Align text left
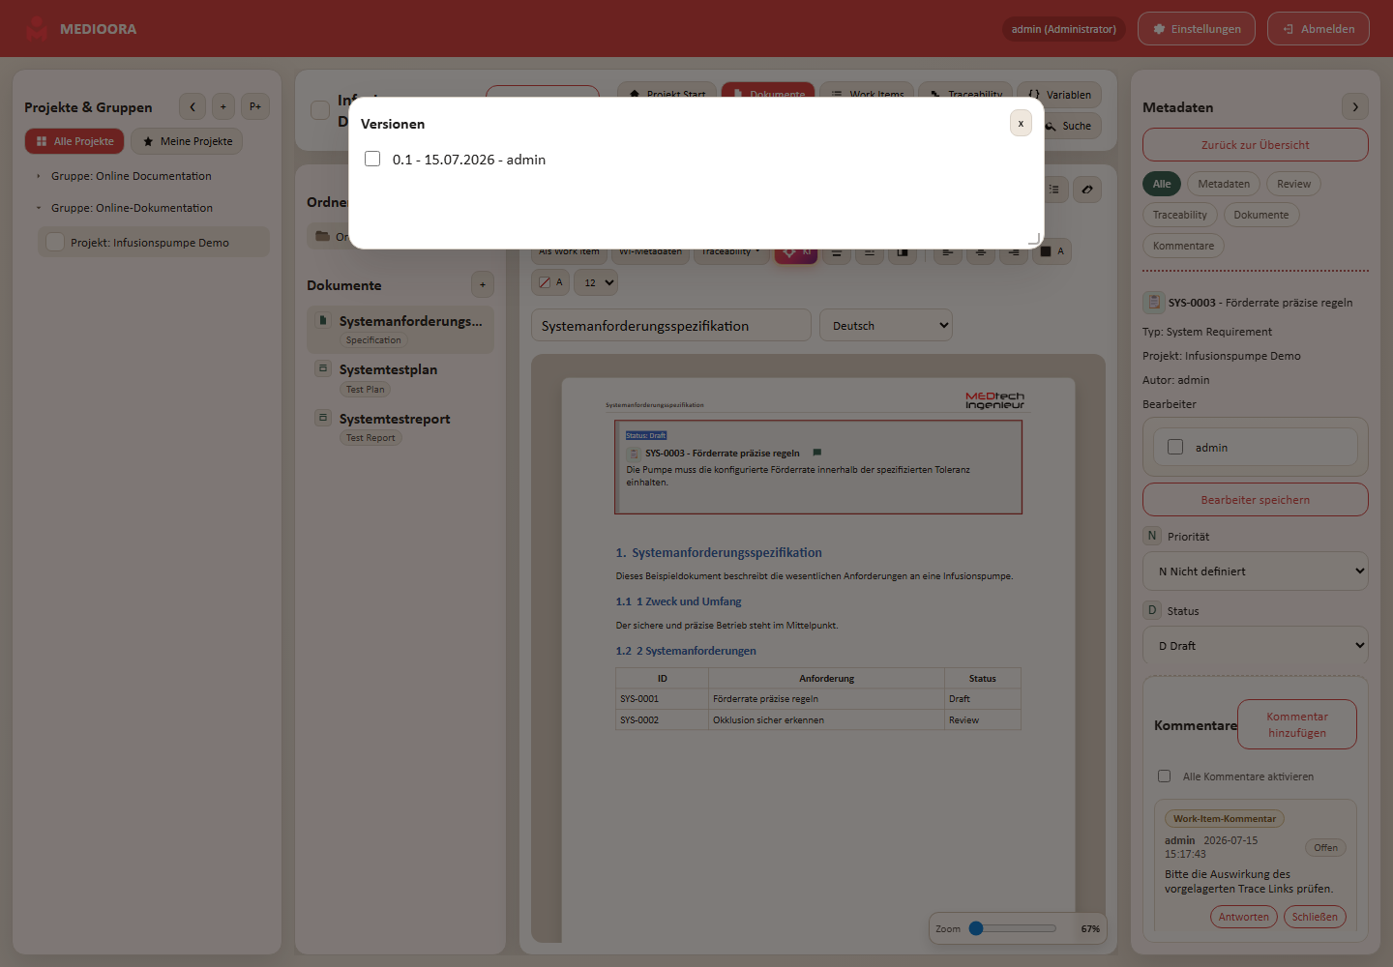This screenshot has height=967, width=1393. pyautogui.click(x=948, y=251)
